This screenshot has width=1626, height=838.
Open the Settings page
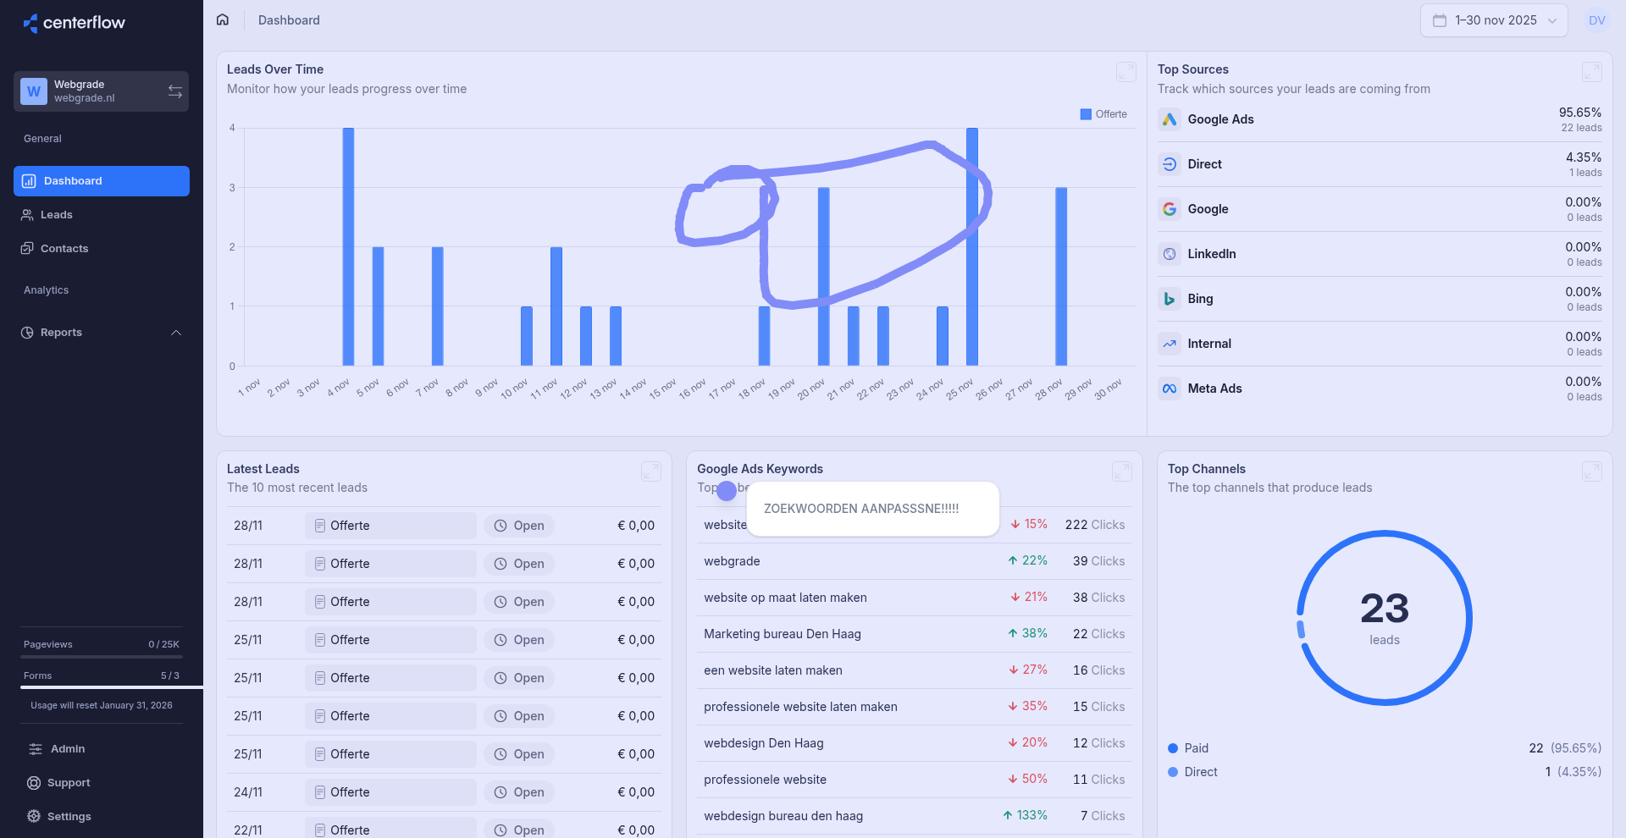[69, 817]
